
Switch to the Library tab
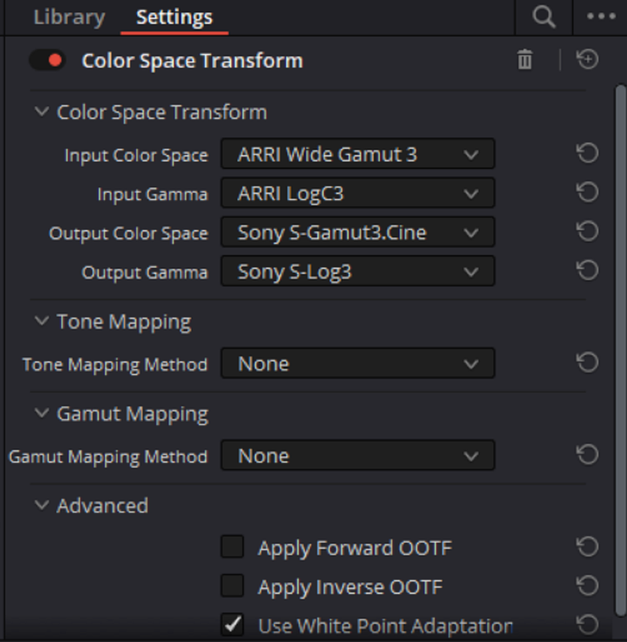coord(69,18)
